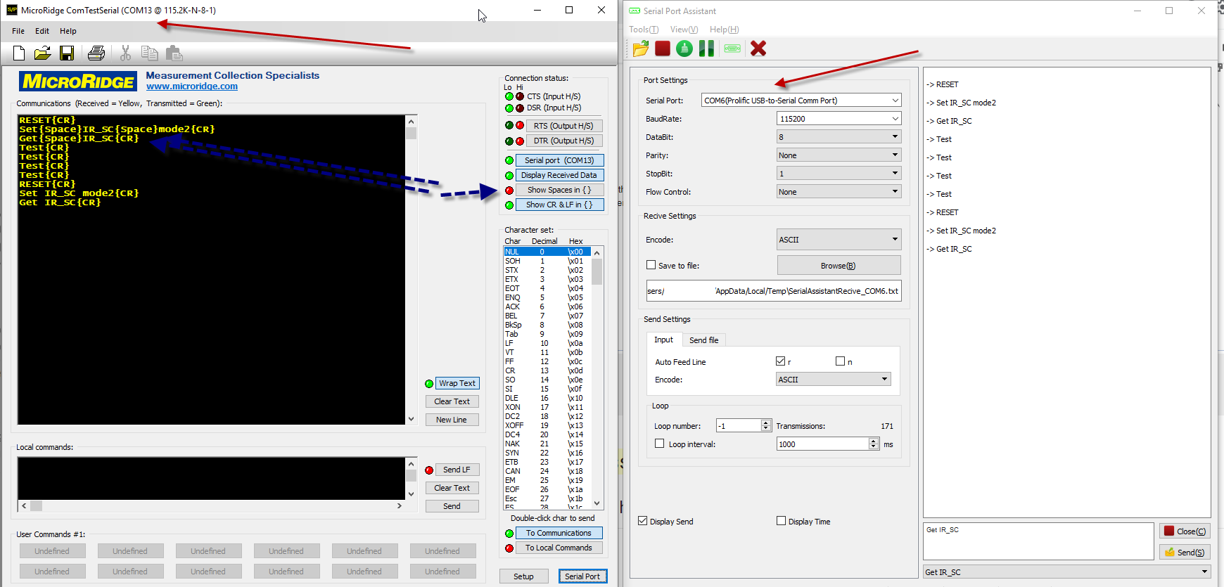This screenshot has height=587, width=1224.
Task: Click the Copy icon in ComTestSerial toolbar
Action: coord(149,53)
